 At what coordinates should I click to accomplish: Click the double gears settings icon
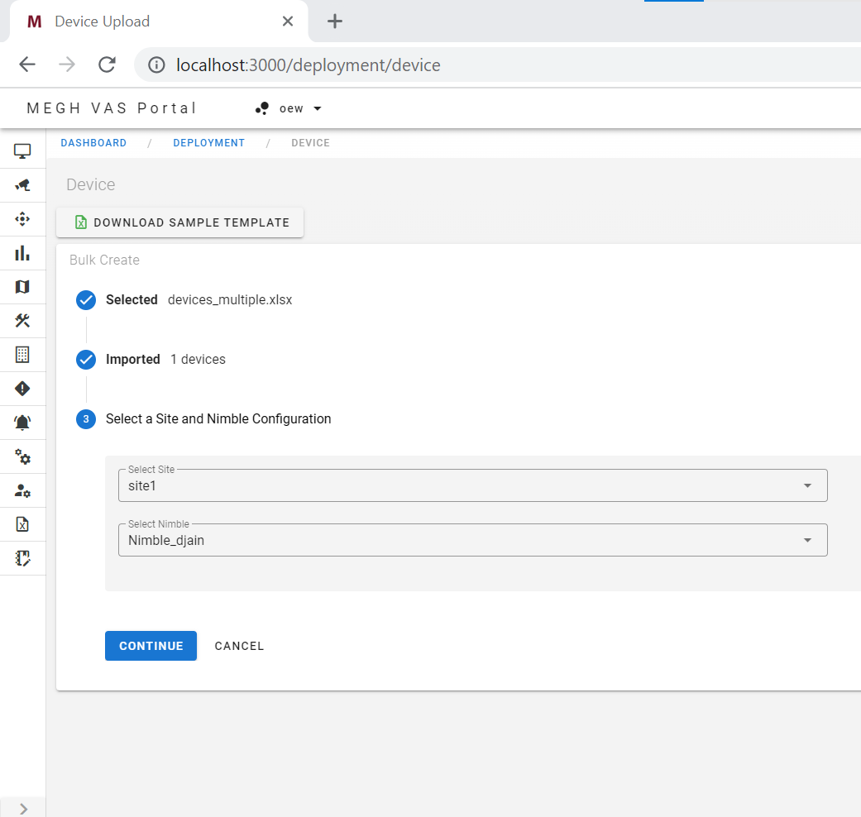(22, 456)
